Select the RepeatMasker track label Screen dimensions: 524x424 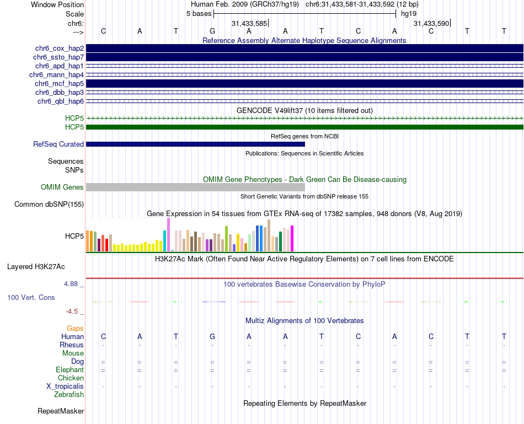click(x=61, y=411)
